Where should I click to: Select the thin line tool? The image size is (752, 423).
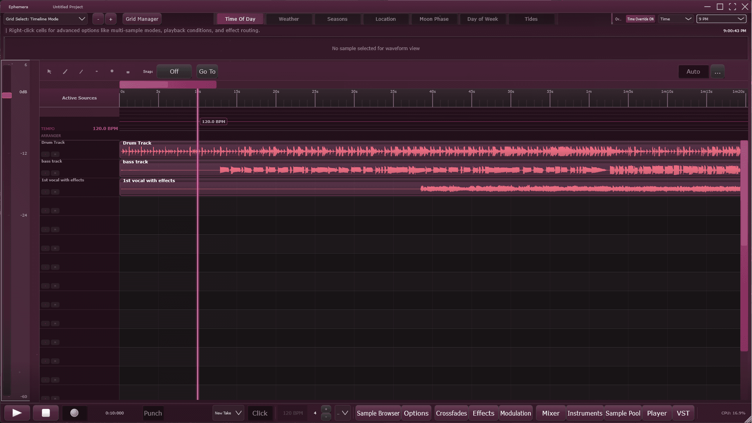tap(81, 72)
